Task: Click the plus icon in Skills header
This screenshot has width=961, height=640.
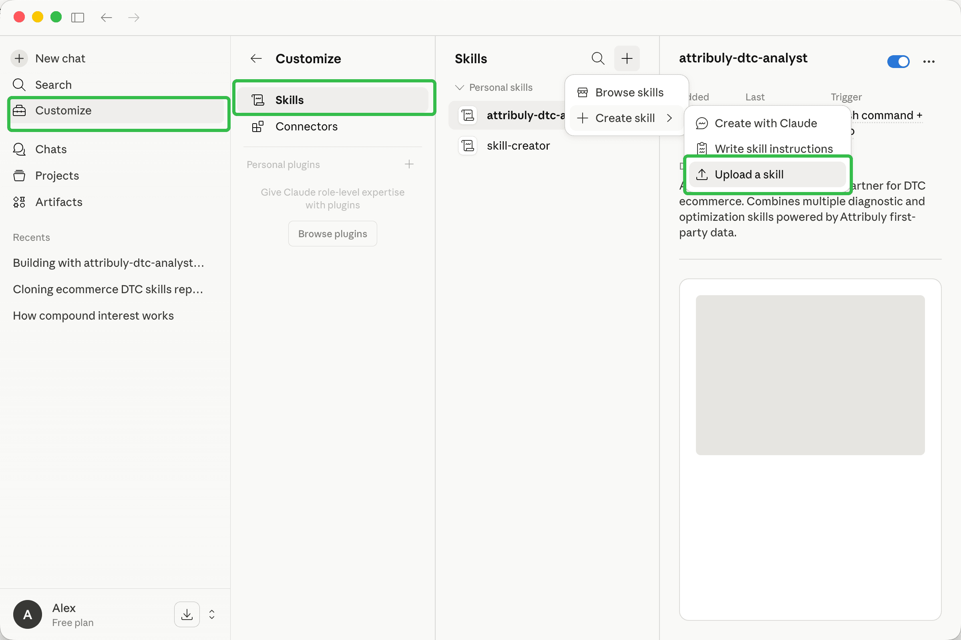Action: (627, 58)
